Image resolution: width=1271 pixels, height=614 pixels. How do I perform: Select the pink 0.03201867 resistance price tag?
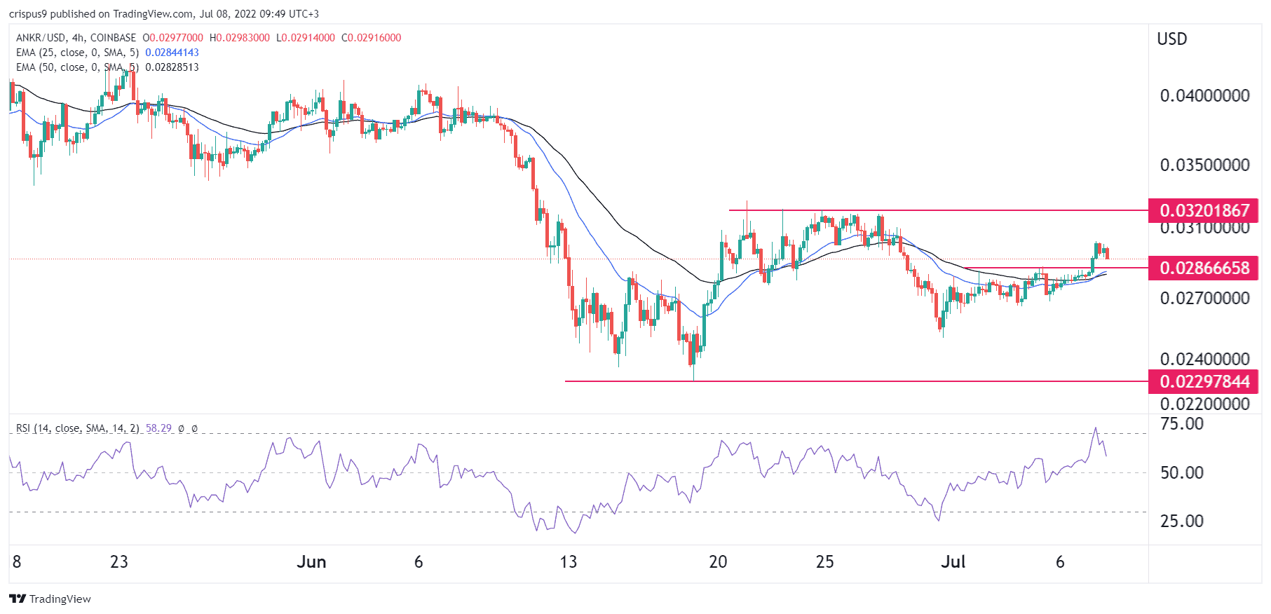pyautogui.click(x=1204, y=210)
